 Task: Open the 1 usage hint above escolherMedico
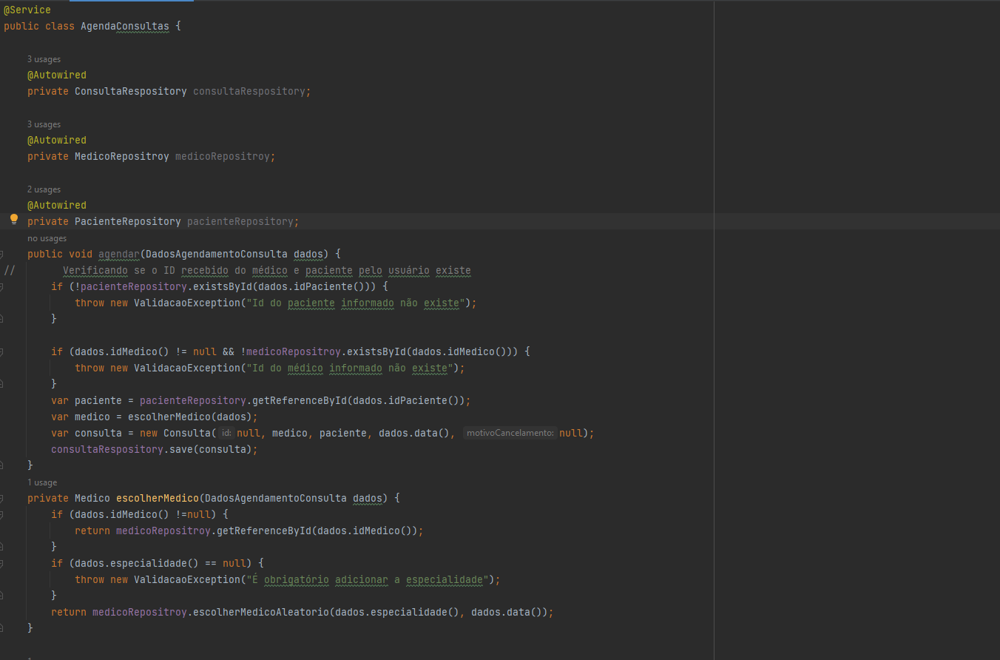click(42, 482)
